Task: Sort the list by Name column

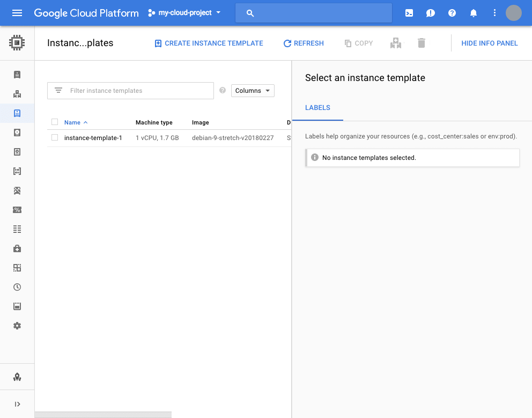Action: pos(76,122)
